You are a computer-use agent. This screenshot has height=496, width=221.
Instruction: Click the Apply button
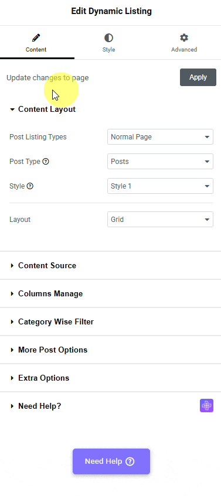point(198,77)
